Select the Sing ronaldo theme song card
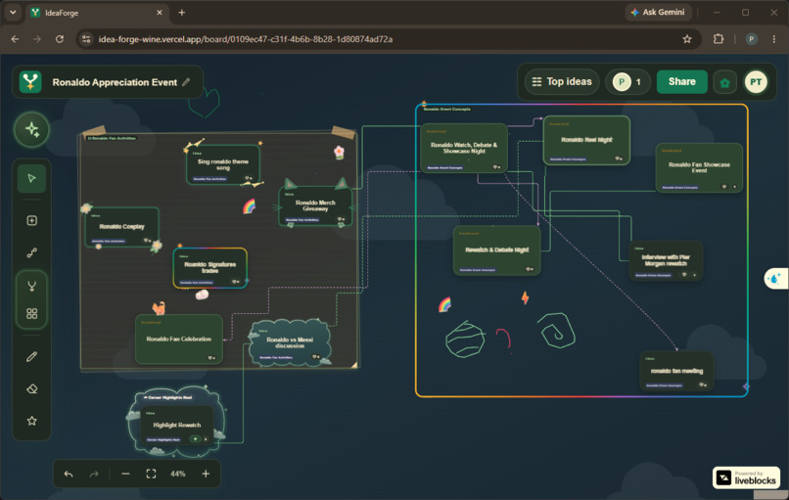This screenshot has width=789, height=500. [223, 164]
